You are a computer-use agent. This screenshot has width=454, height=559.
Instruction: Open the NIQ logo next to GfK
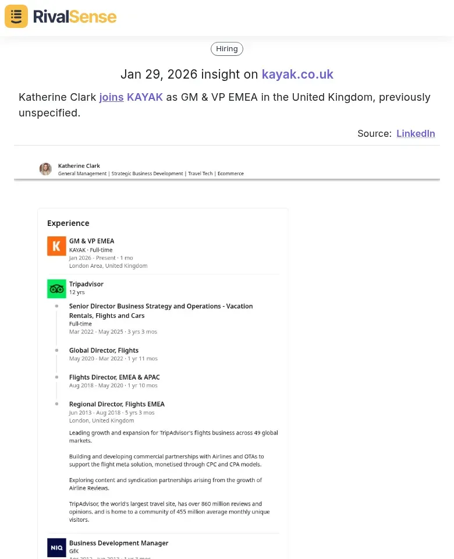pyautogui.click(x=56, y=547)
